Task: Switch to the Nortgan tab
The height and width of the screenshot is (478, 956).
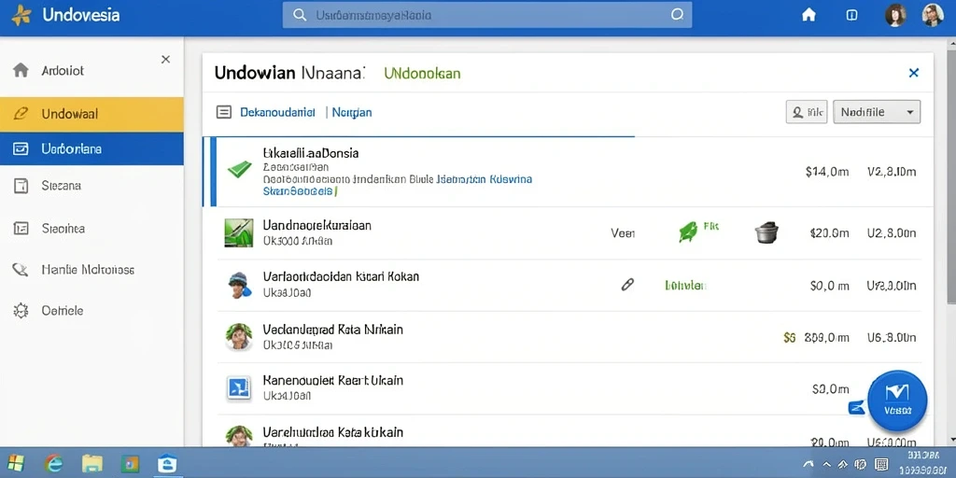Action: click(352, 112)
